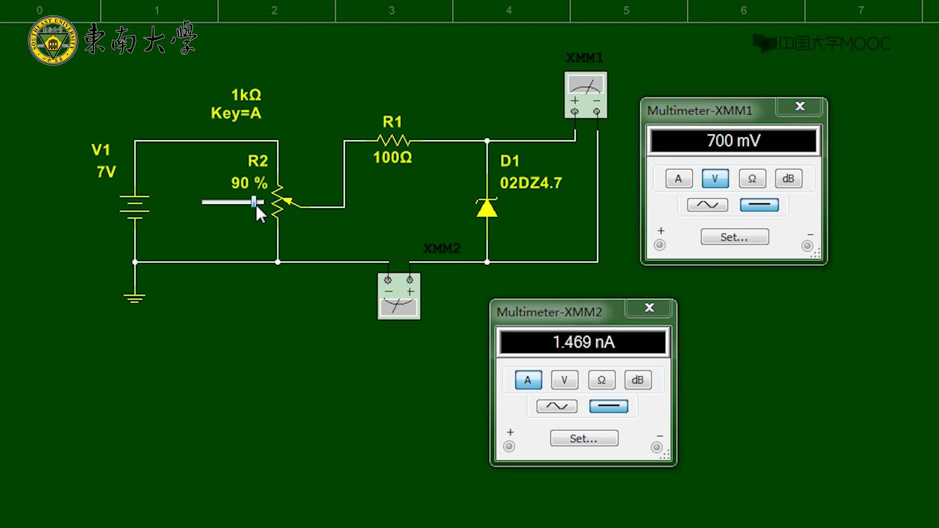Select ohmmeter Ω mode on Multimeter-XMM2

602,380
